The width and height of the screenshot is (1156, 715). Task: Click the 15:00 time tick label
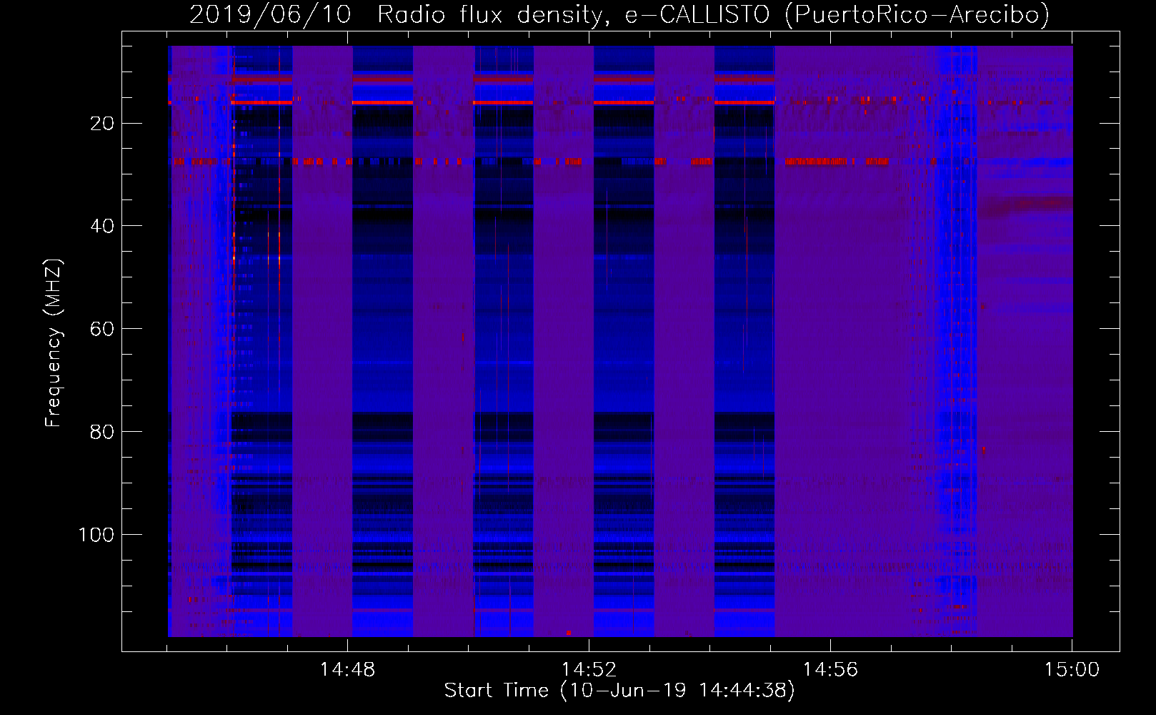point(1072,670)
